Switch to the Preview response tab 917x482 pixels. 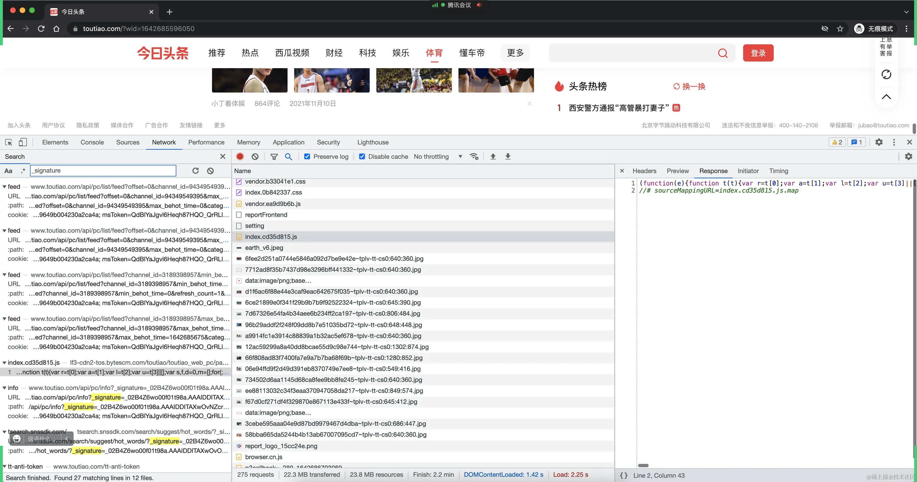click(677, 171)
